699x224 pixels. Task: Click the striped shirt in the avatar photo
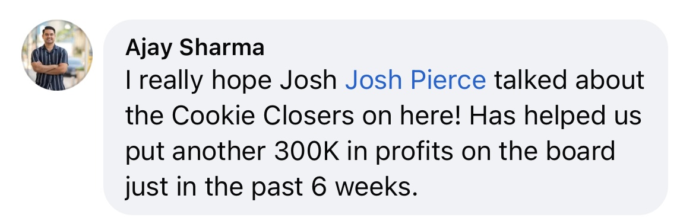pyautogui.click(x=50, y=69)
